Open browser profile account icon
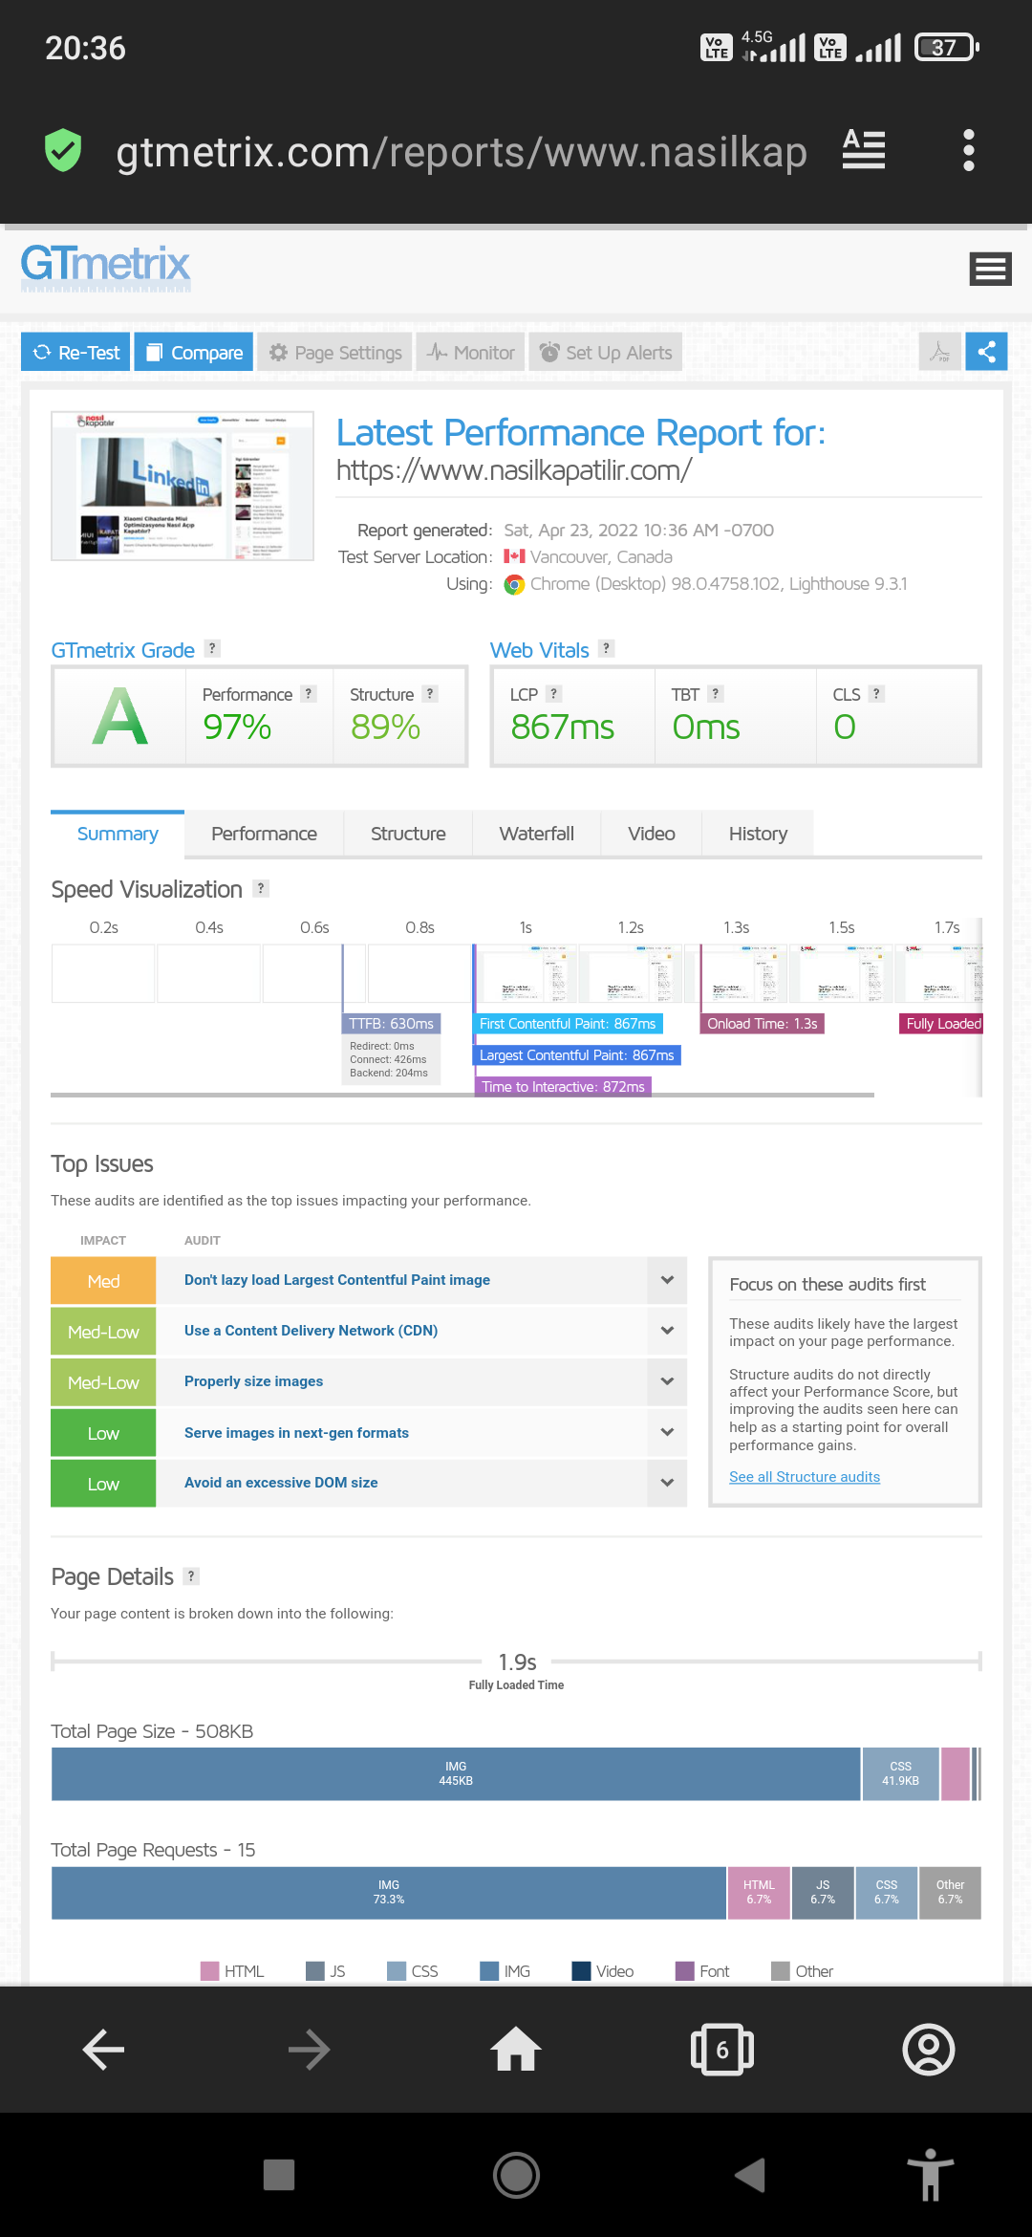This screenshot has height=2237, width=1032. coord(929,2050)
